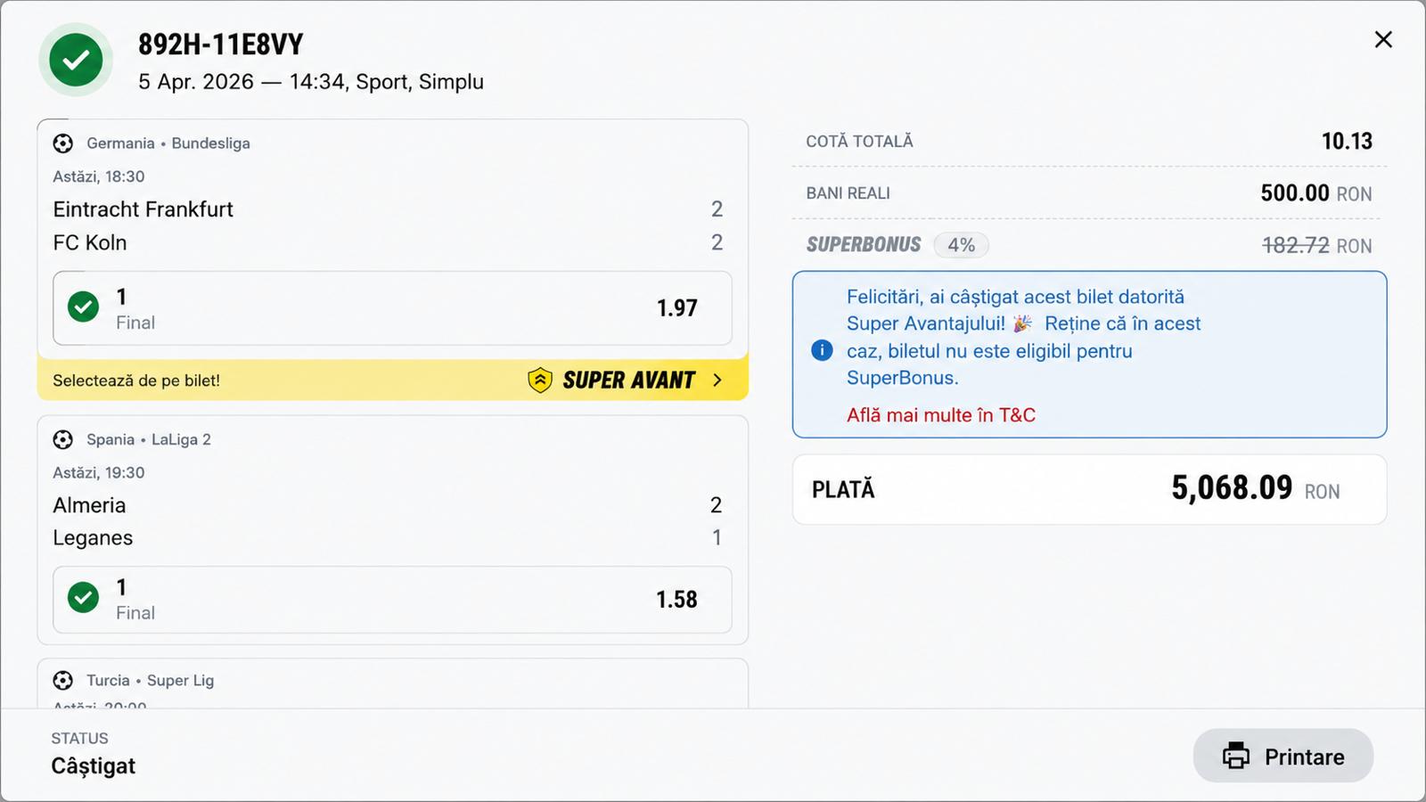Click the football icon beside Spania LaLiga 2
This screenshot has width=1426, height=802.
63,439
